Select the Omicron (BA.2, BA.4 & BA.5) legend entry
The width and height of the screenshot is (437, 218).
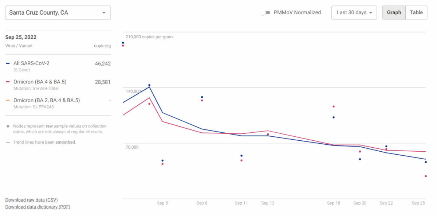(x=47, y=100)
